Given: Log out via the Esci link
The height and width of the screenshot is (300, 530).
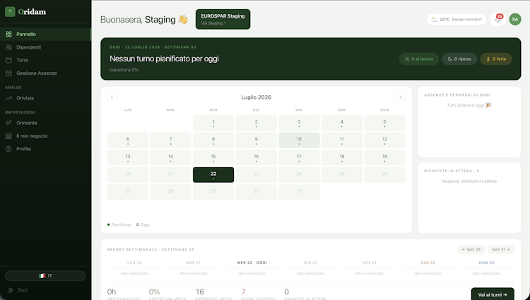Looking at the screenshot, I should click(x=23, y=290).
